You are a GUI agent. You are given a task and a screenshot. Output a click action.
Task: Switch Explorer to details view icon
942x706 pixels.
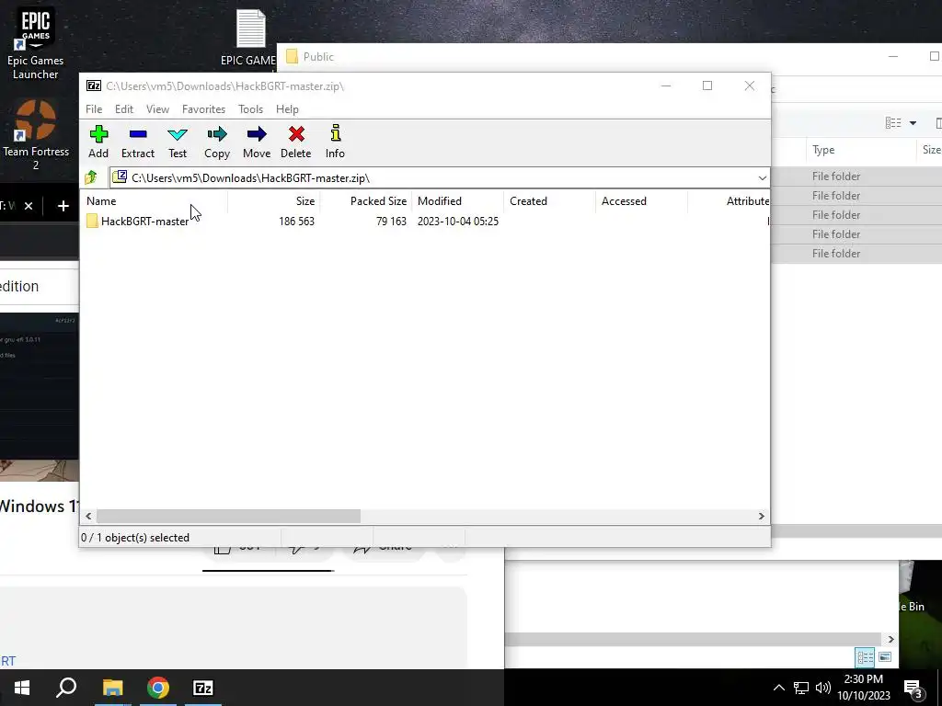[x=865, y=657]
